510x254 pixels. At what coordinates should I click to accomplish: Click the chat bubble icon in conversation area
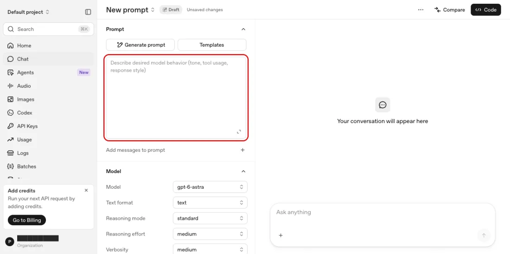(x=382, y=105)
